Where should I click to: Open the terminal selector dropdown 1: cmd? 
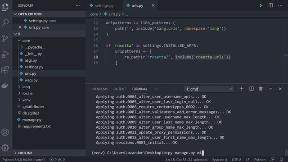tap(209, 89)
